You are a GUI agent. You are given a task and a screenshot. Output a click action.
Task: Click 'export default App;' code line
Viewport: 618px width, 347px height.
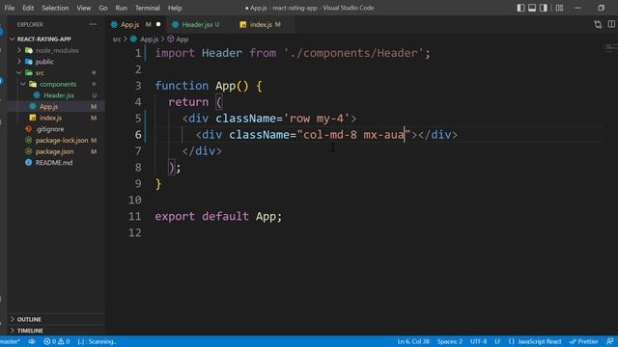tap(218, 216)
